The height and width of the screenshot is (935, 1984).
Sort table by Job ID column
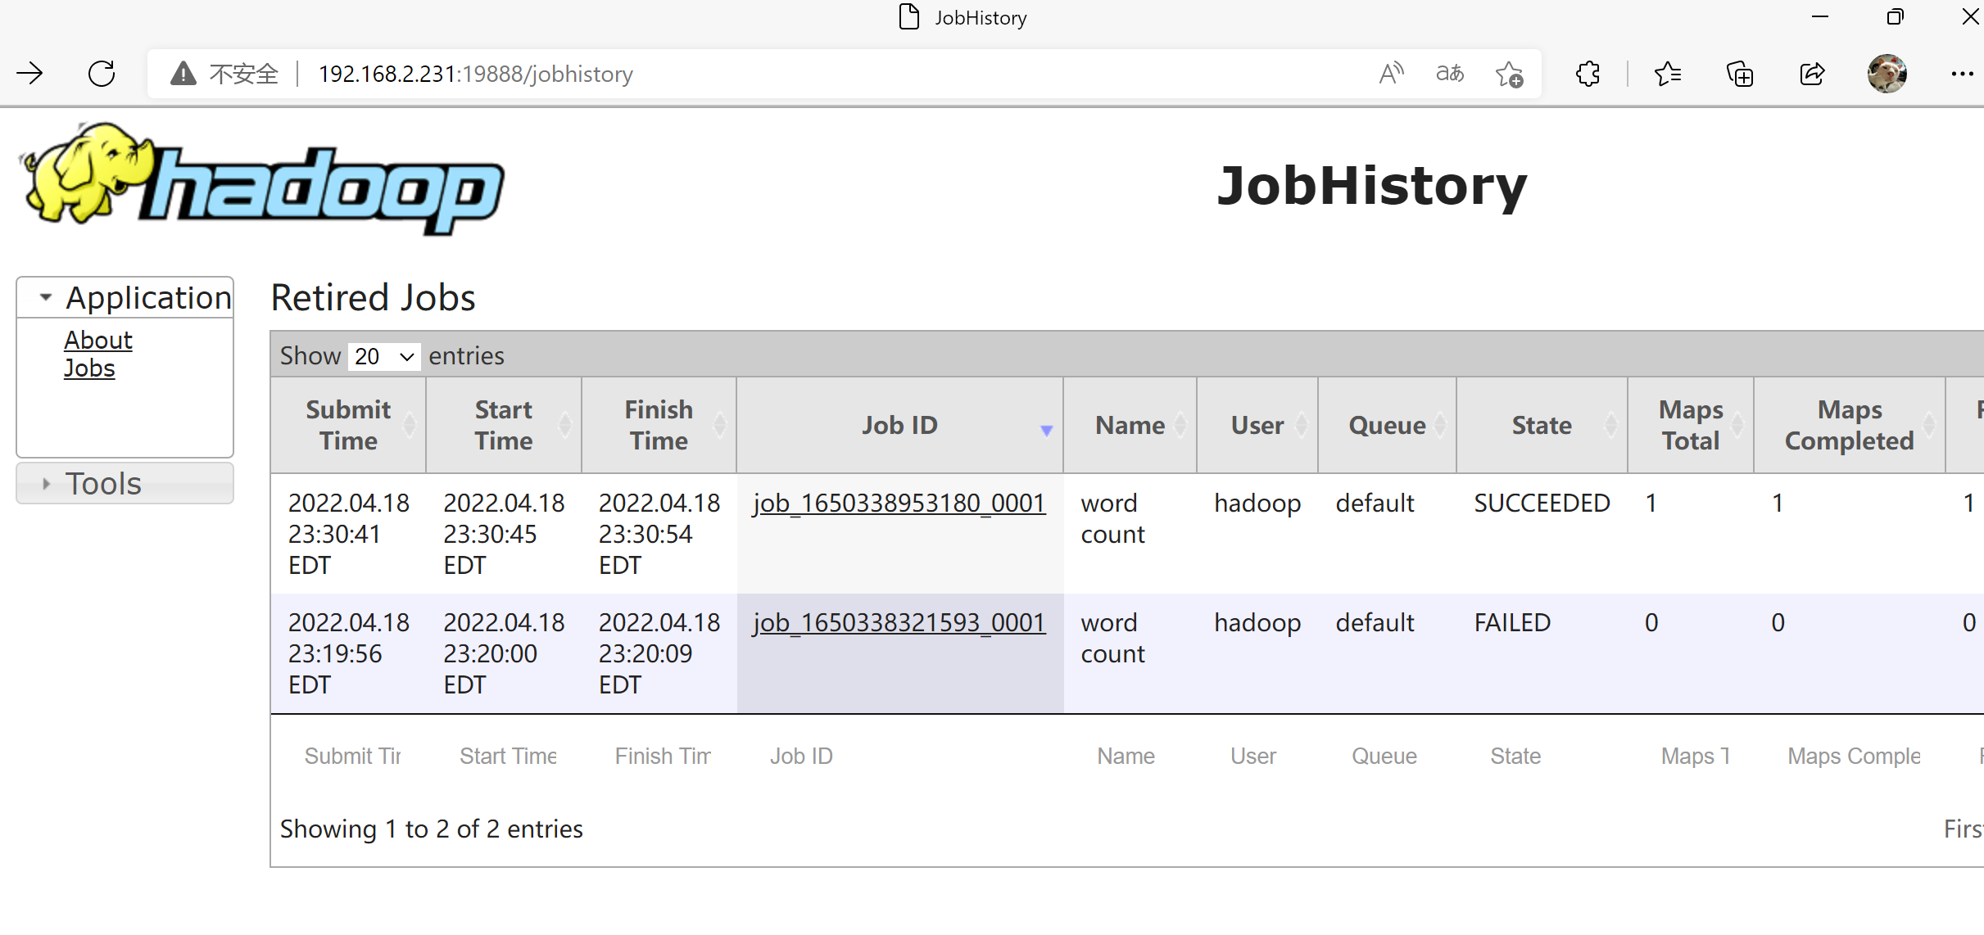pyautogui.click(x=899, y=425)
